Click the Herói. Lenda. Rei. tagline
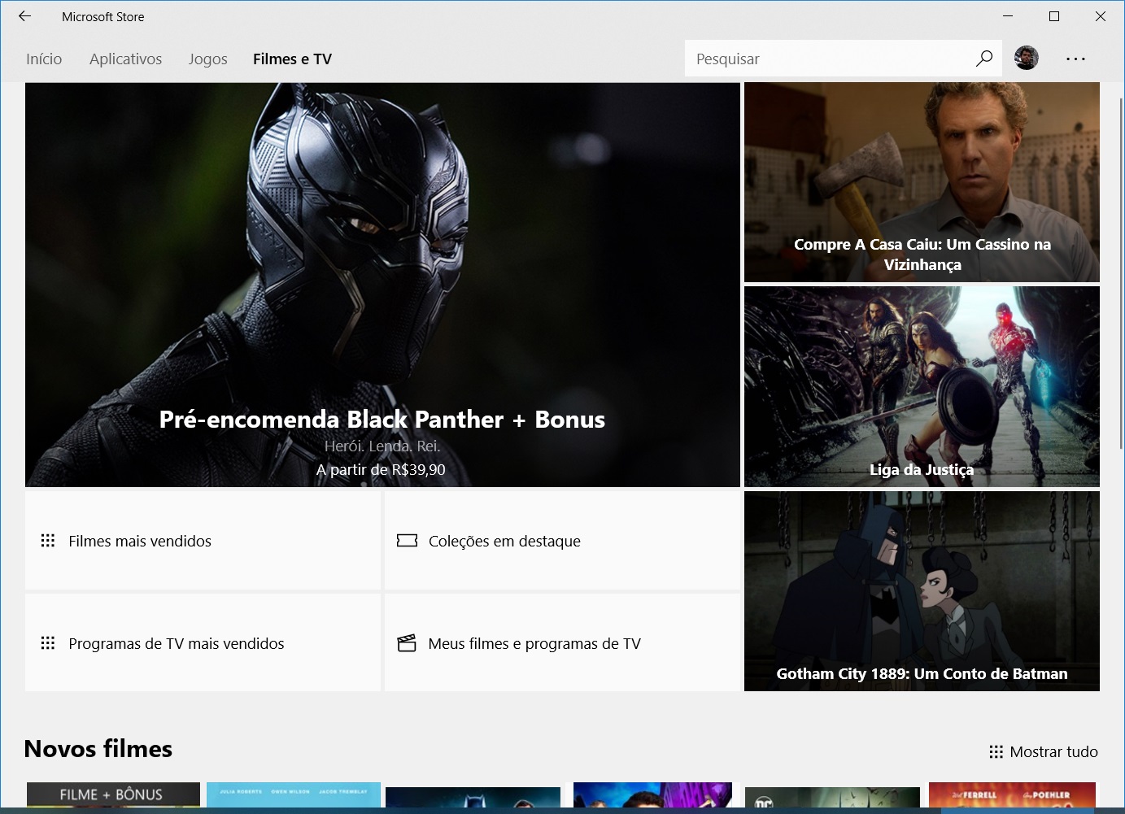This screenshot has width=1125, height=814. (382, 446)
